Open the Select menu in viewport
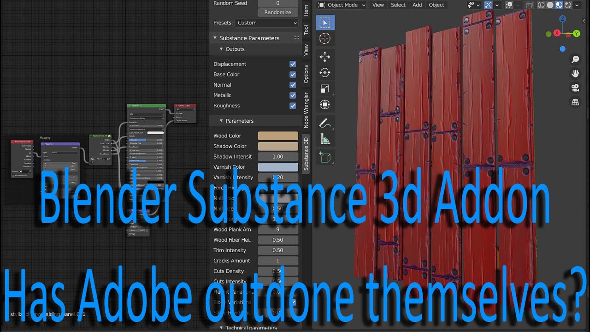This screenshot has width=590, height=332. tap(398, 5)
